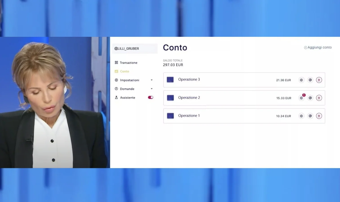Click the Operazione 2 title
This screenshot has width=340, height=202.
point(189,98)
